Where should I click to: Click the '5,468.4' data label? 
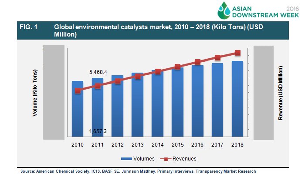(98, 72)
